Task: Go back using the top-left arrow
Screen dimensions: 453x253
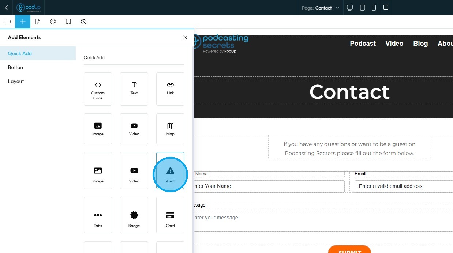Action: 6,8
